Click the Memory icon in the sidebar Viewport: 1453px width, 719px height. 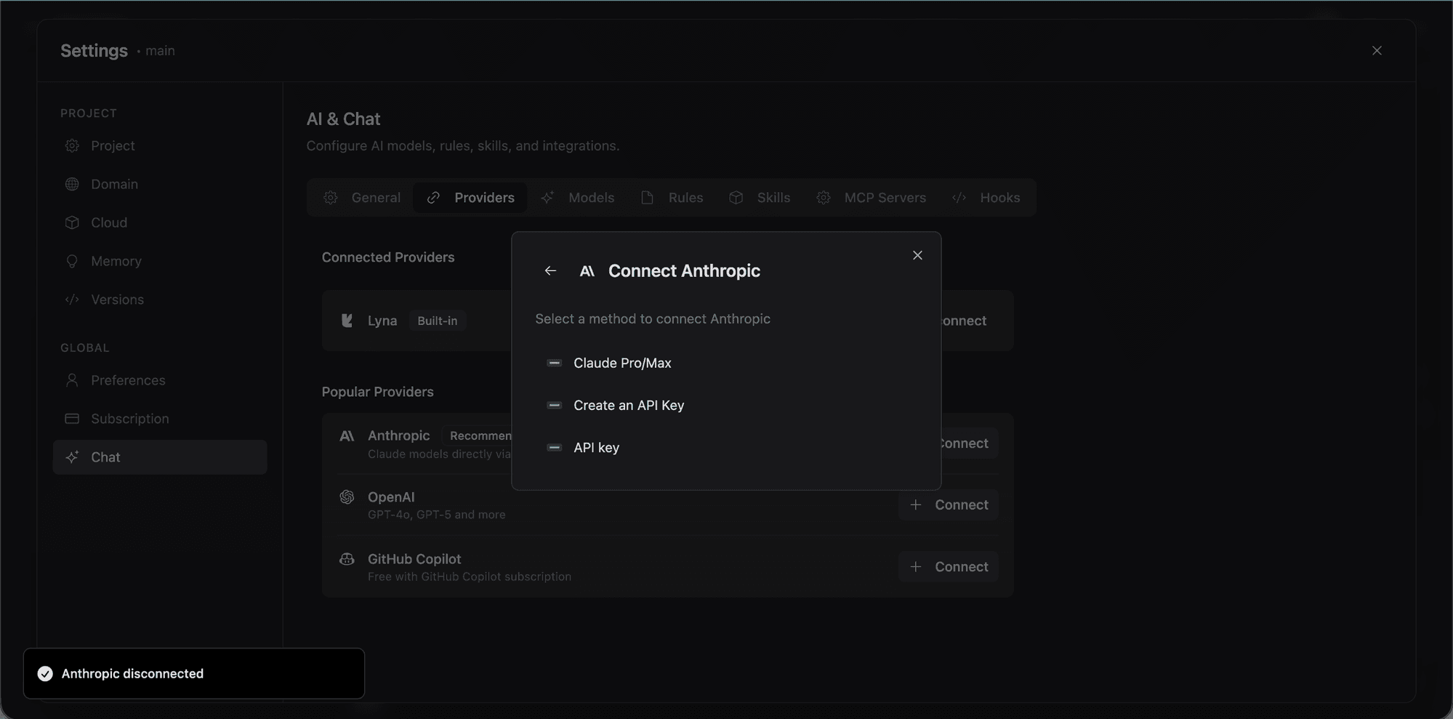(72, 261)
